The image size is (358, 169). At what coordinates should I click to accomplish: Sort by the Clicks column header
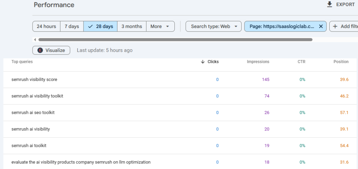click(x=213, y=62)
